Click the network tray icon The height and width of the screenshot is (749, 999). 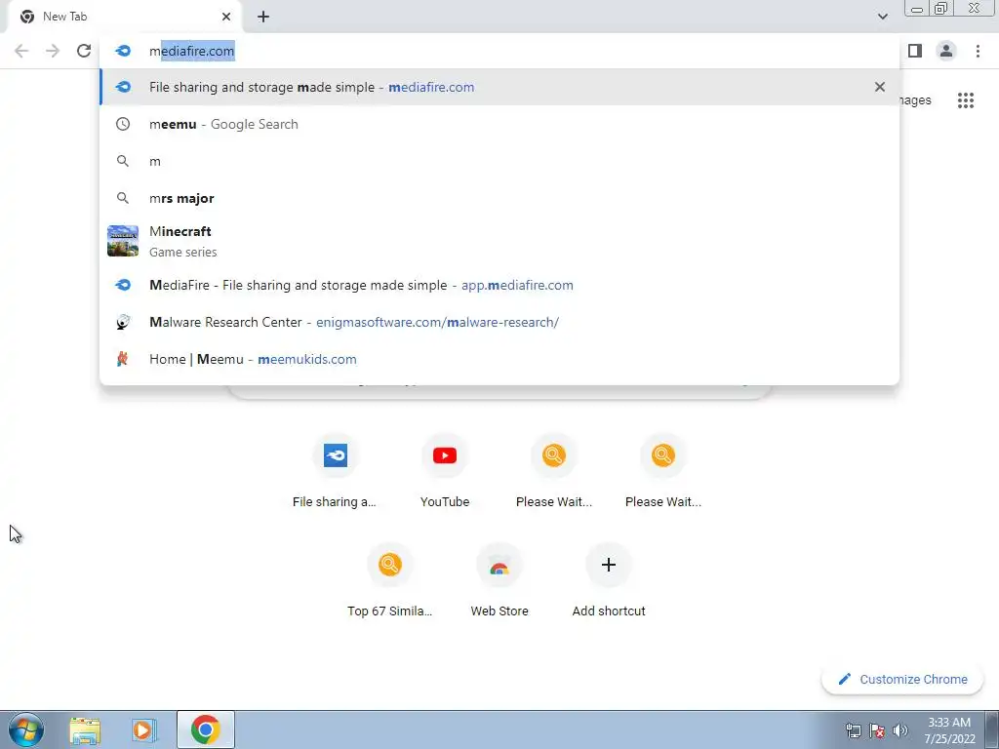tap(853, 730)
